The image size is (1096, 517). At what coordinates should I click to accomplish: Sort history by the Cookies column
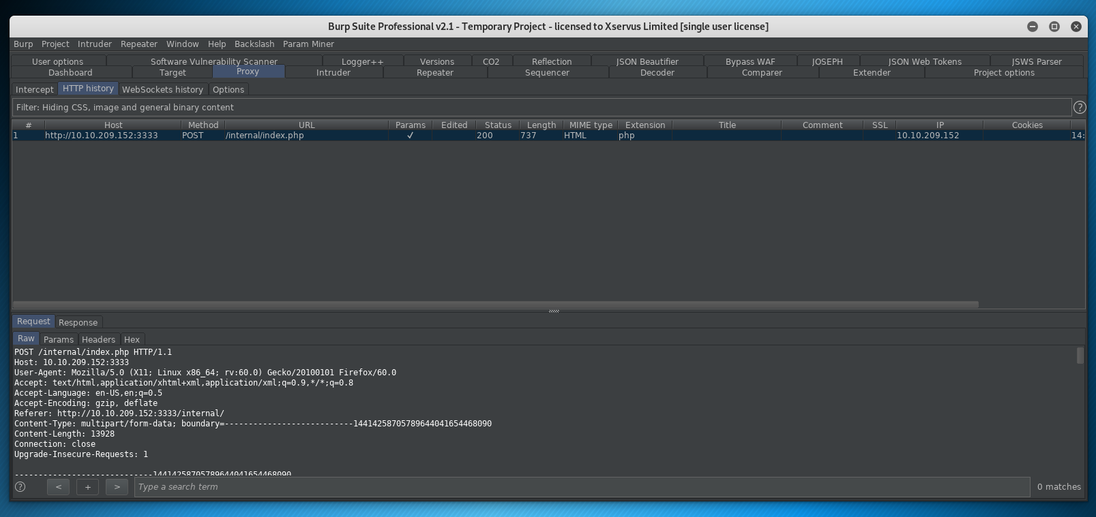click(1027, 125)
